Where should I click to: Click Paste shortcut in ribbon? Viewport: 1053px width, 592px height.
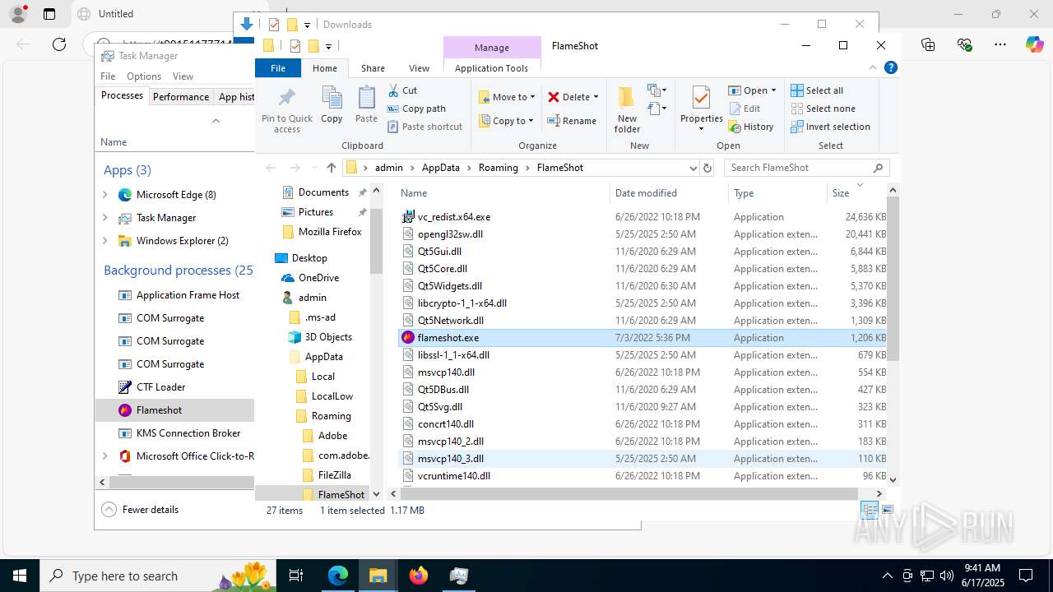point(424,127)
